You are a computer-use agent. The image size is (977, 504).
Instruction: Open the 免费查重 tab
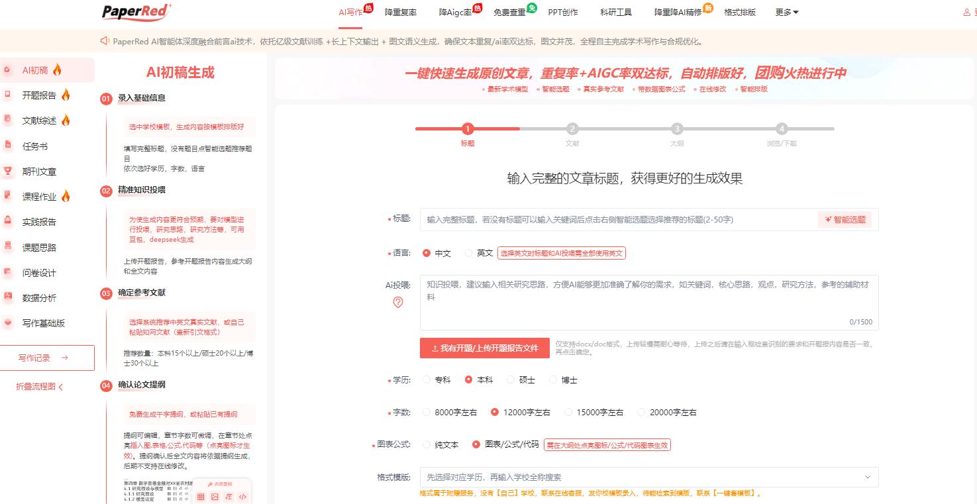(x=509, y=12)
